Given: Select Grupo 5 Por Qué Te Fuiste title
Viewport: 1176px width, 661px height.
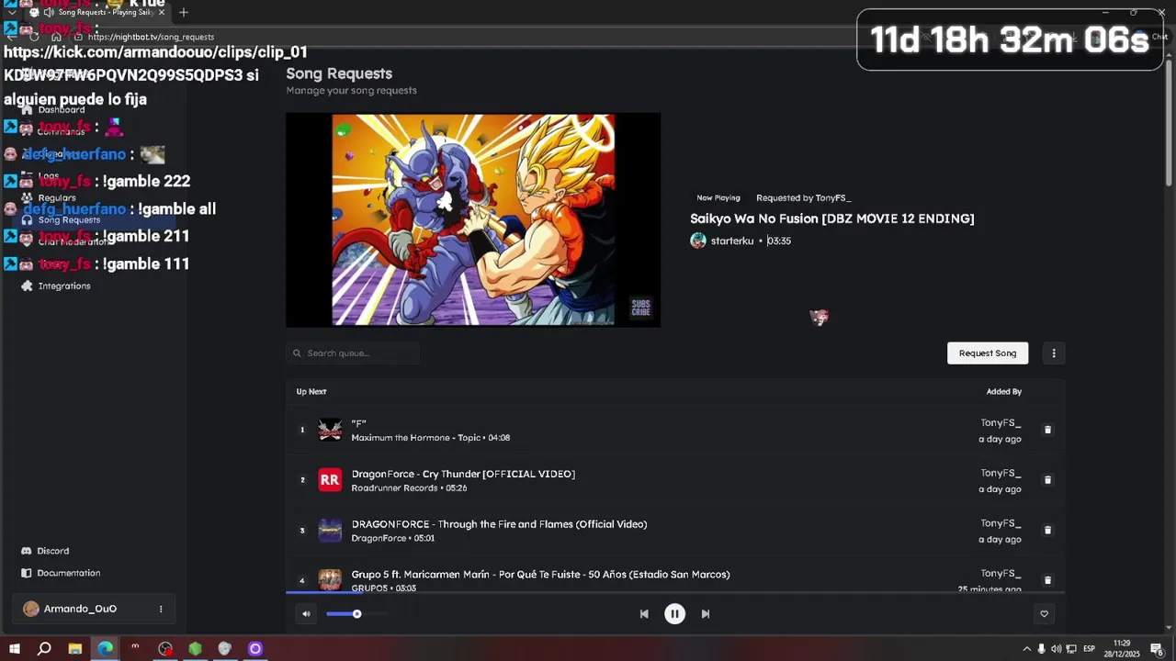Looking at the screenshot, I should point(540,575).
